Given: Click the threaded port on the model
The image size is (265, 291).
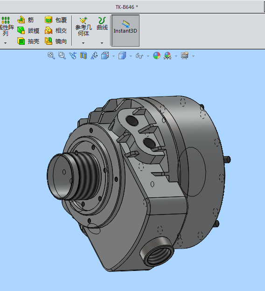Looking at the screenshot, I should (x=157, y=251).
